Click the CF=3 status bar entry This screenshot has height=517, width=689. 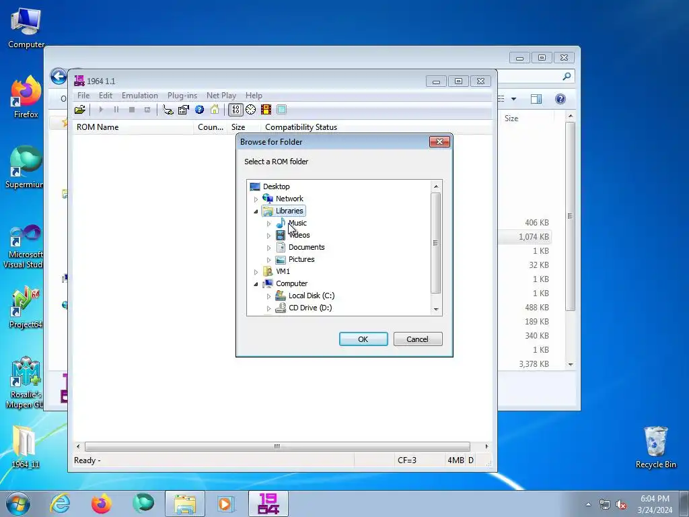point(407,460)
